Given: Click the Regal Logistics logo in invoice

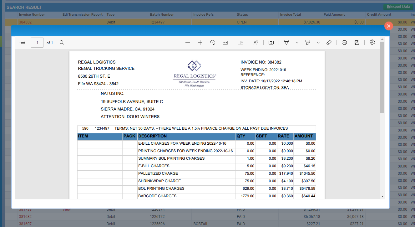Looking at the screenshot, I should (x=194, y=74).
